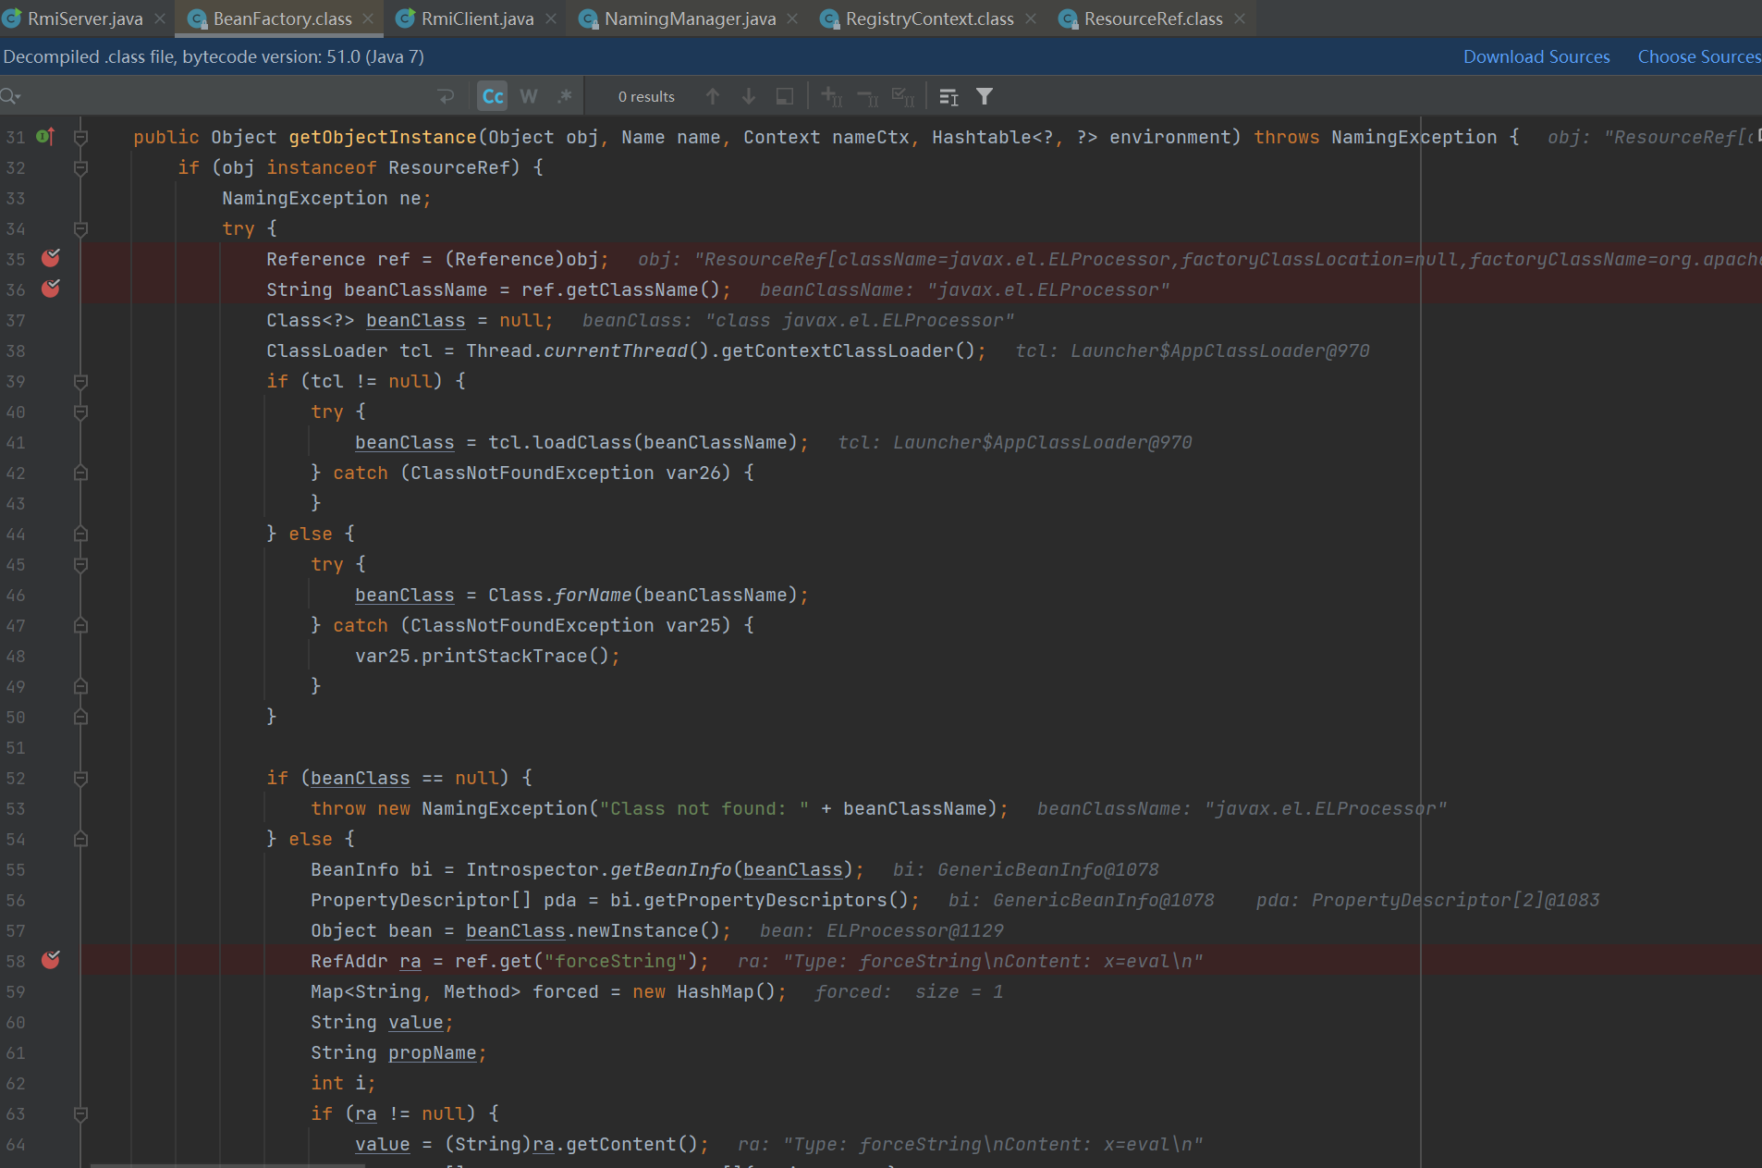This screenshot has width=1762, height=1168.
Task: Click the "forceString" string literal on line 58
Action: 616,961
